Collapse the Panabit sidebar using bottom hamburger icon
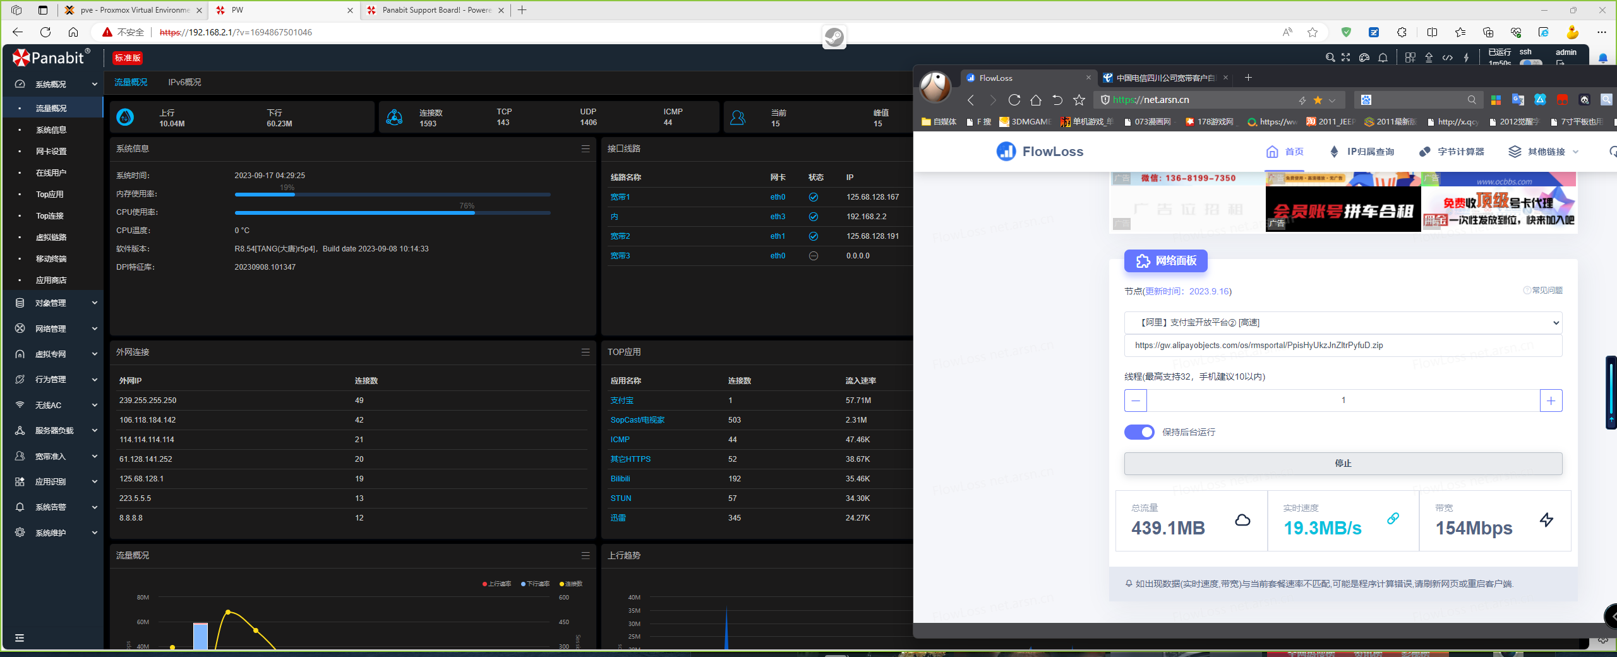Viewport: 1617px width, 657px height. (x=20, y=638)
